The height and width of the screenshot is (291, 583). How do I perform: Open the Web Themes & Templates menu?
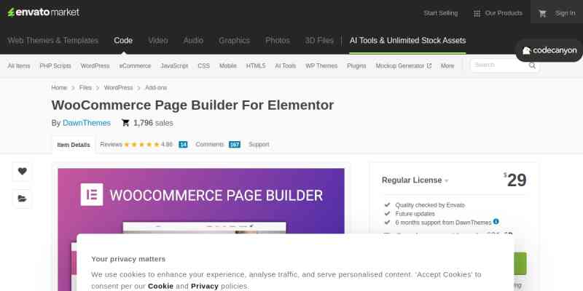pyautogui.click(x=52, y=41)
